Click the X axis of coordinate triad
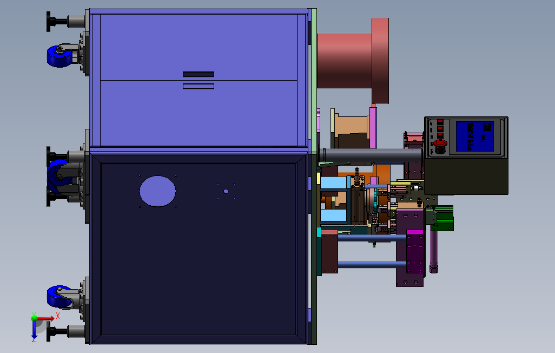Screen dimensions: 555x353 pyautogui.click(x=47, y=318)
